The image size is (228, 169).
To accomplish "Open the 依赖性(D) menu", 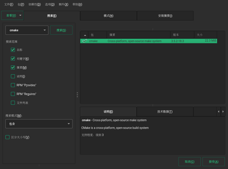I will [x=35, y=5].
